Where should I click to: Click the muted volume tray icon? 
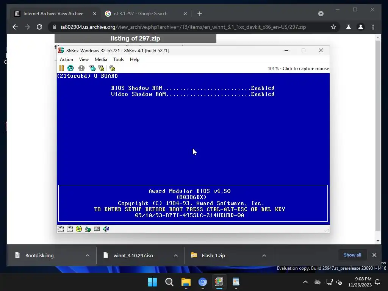click(x=339, y=282)
